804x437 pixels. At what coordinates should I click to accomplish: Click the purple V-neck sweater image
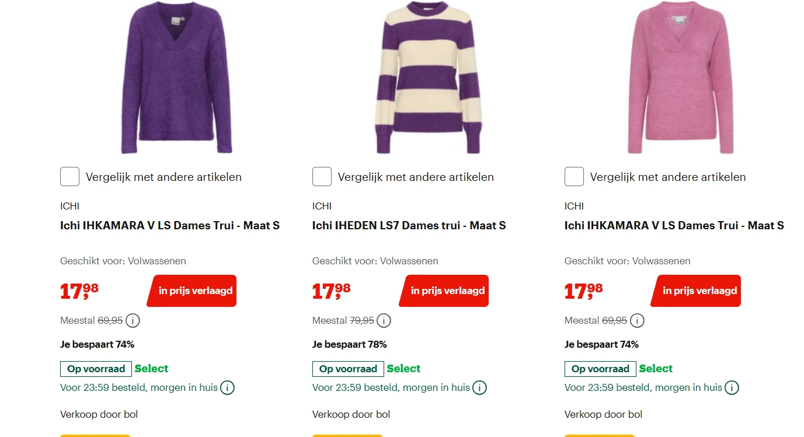pyautogui.click(x=177, y=79)
